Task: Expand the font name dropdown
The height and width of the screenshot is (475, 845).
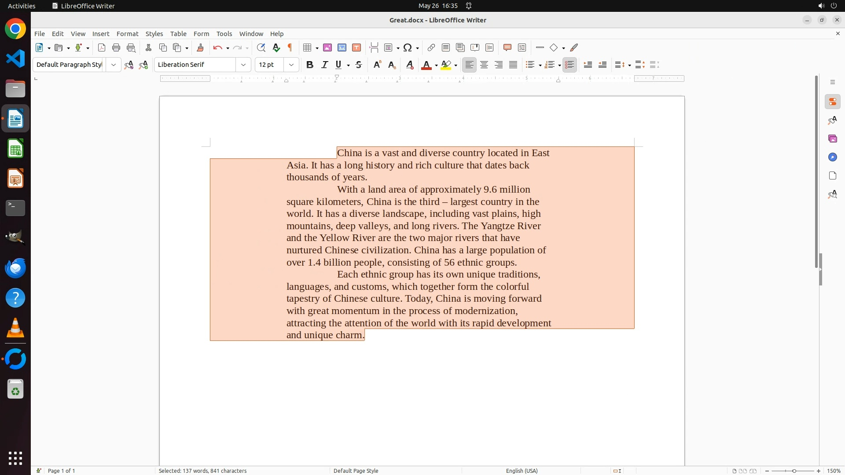Action: 243,65
